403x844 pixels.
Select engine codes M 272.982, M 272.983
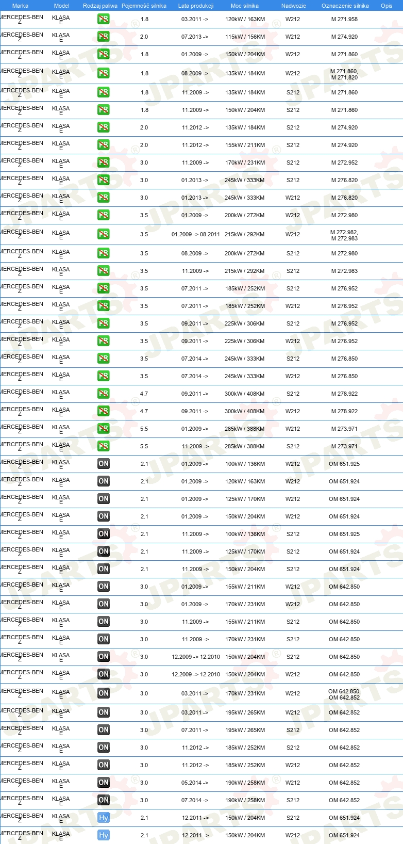pyautogui.click(x=344, y=235)
